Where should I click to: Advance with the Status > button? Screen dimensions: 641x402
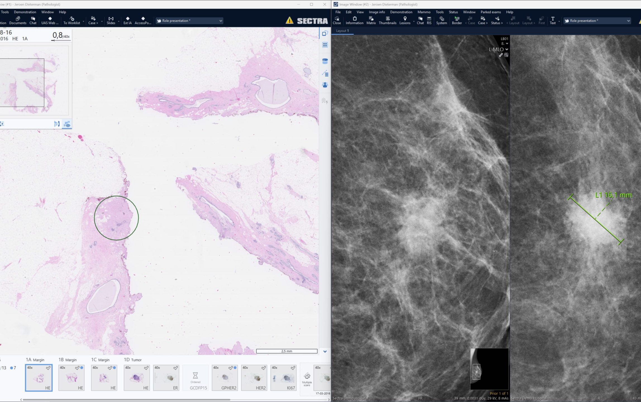tap(497, 20)
